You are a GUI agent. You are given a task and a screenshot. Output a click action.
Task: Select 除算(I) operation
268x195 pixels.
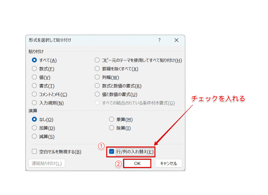[112, 128]
